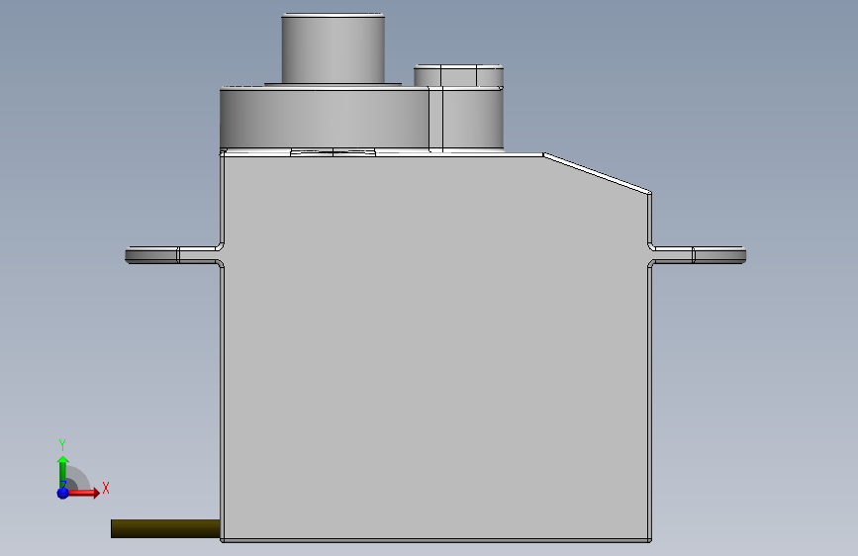Click the red X axis arrow
This screenshot has height=556, width=858.
pyautogui.click(x=83, y=493)
